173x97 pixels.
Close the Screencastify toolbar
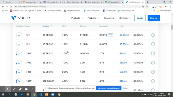[32, 89]
